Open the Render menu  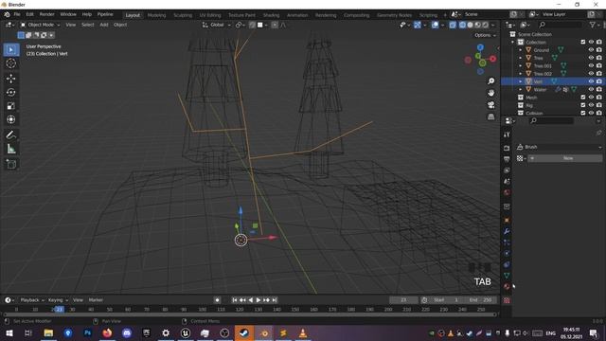[46, 14]
